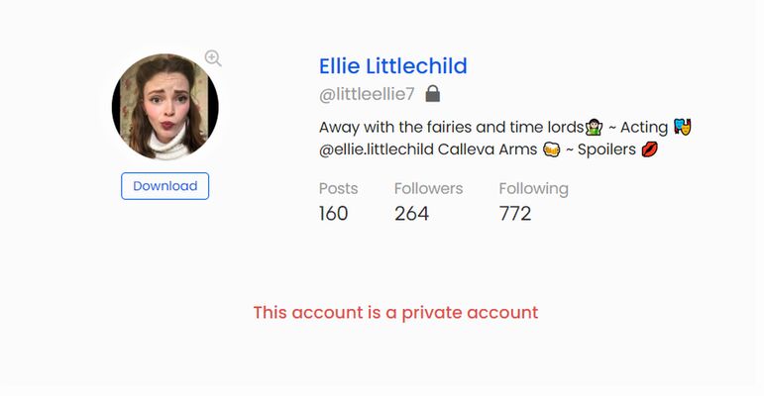Click the beer mugs emoji after Calleva Arms
764x396 pixels.
552,149
